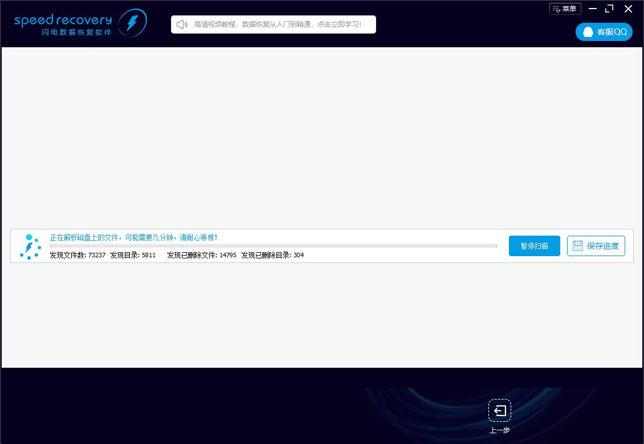Click the 发现已删除目录 304 counter
Viewport: 644px width, 444px height.
[x=272, y=255]
